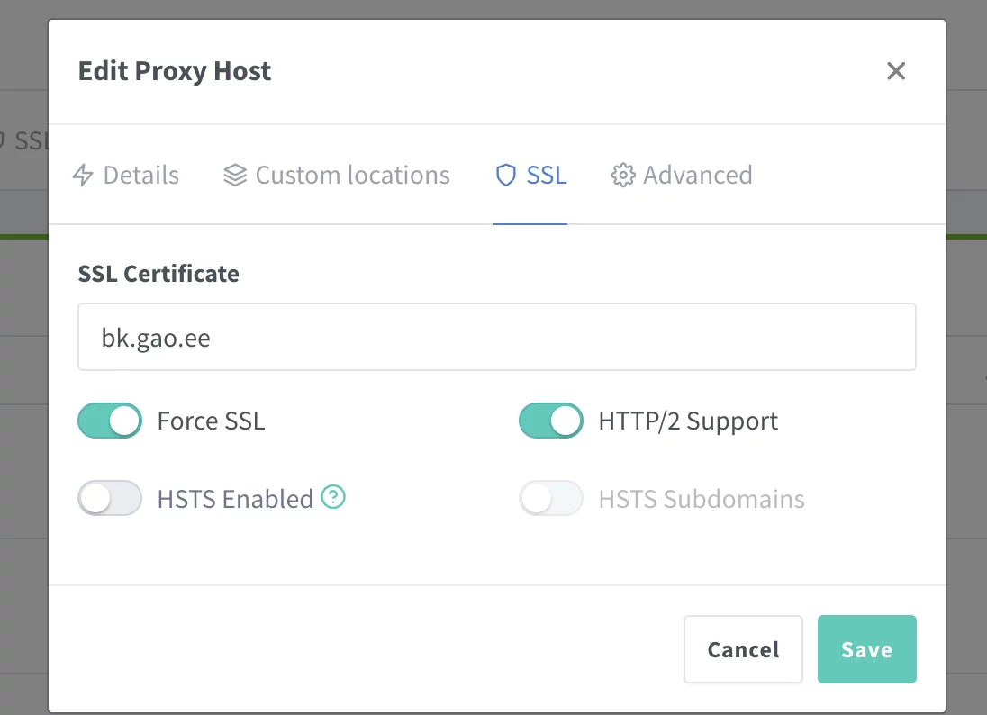The width and height of the screenshot is (987, 715).
Task: Click the lightning bolt Details icon
Action: click(83, 175)
